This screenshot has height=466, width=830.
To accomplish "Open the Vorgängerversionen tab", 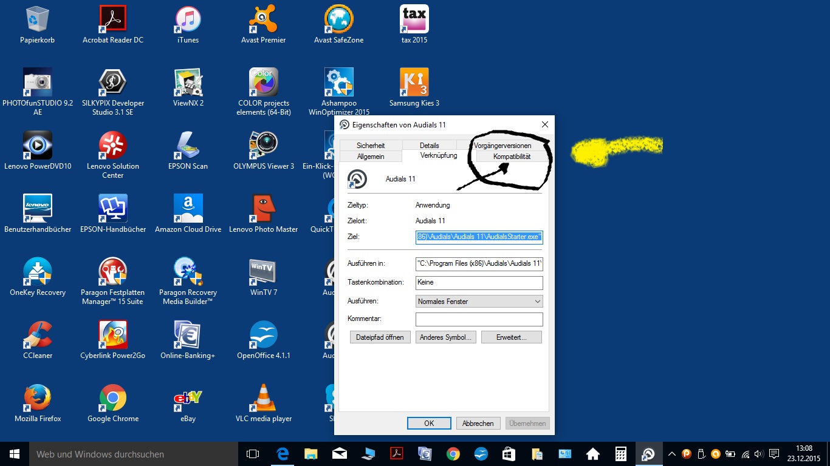I will point(502,146).
